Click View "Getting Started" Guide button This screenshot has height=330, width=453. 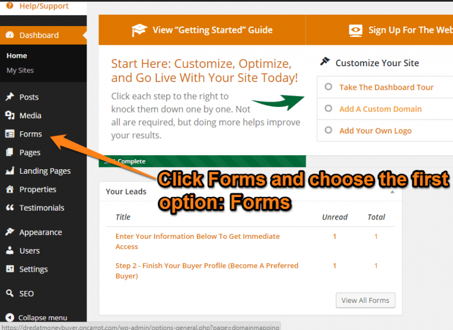[x=202, y=30]
